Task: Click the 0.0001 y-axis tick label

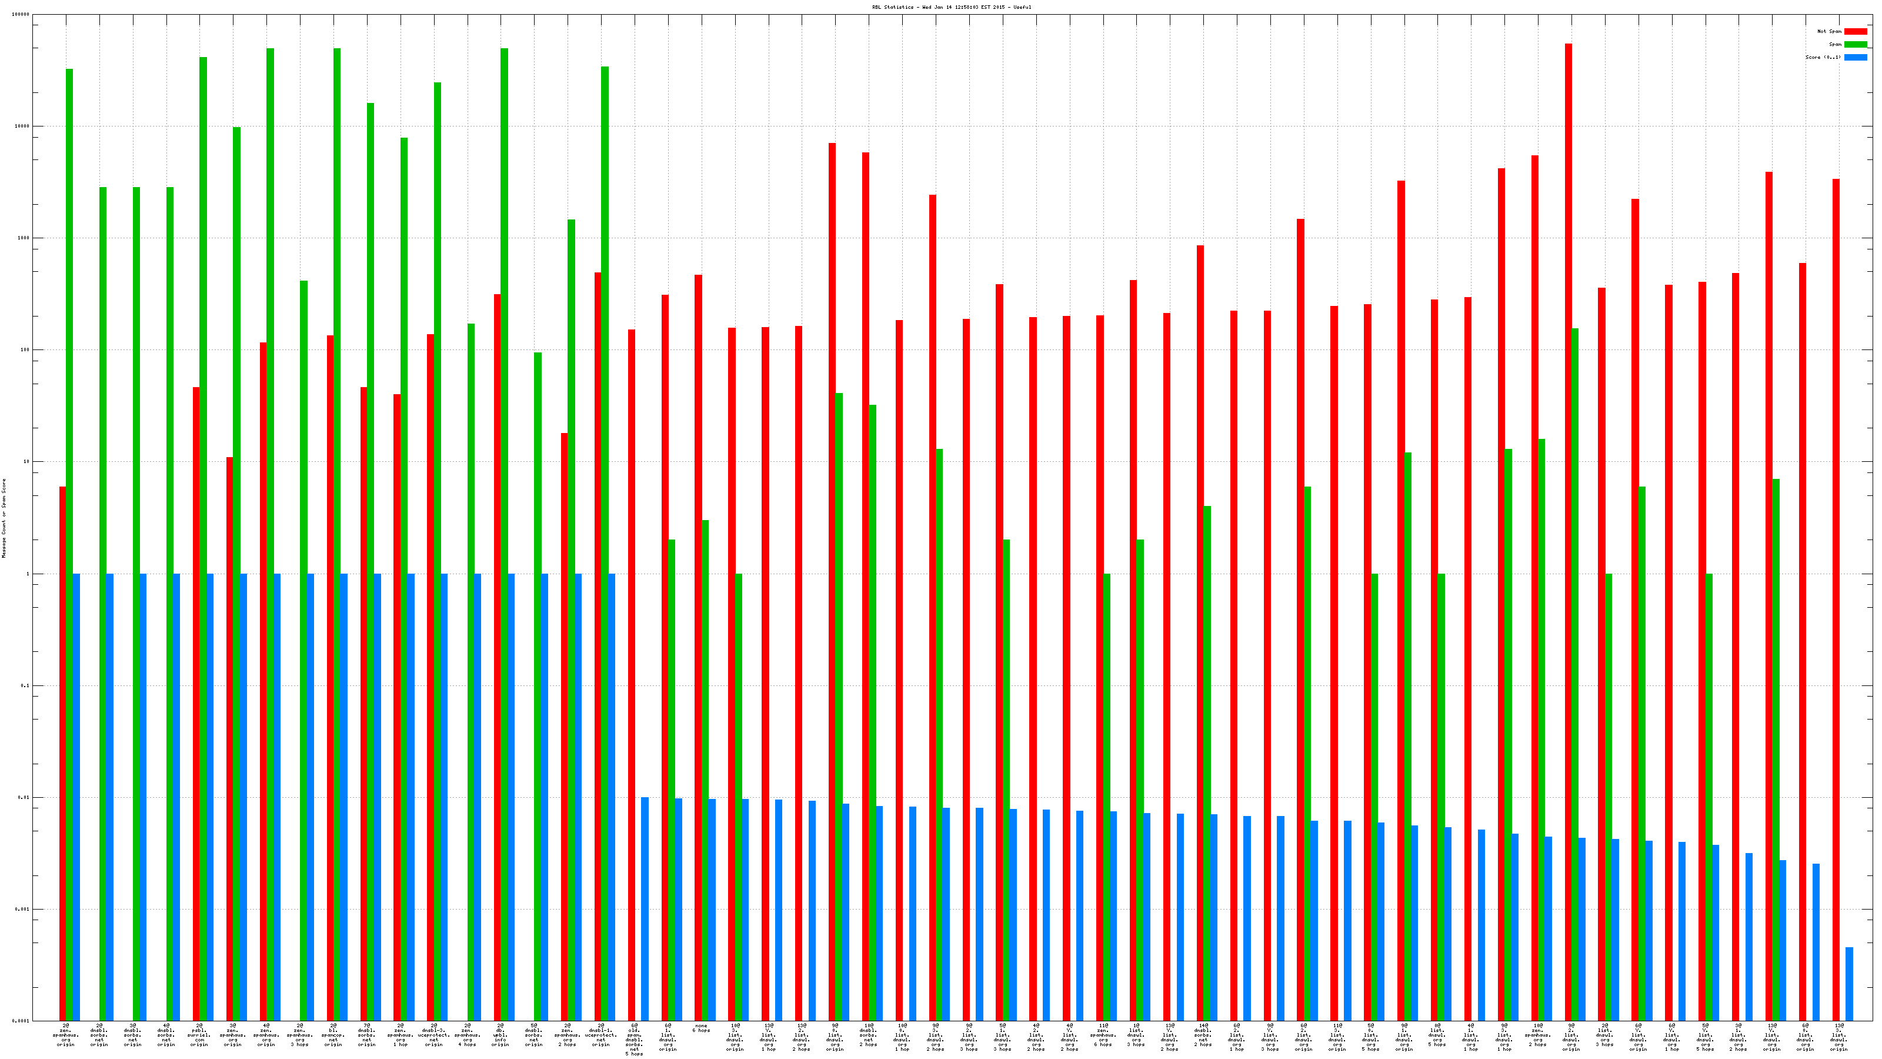Action: pos(21,1021)
